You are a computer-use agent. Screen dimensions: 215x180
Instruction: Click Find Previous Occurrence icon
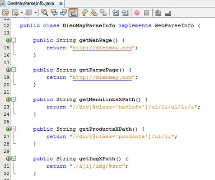coord(54,13)
